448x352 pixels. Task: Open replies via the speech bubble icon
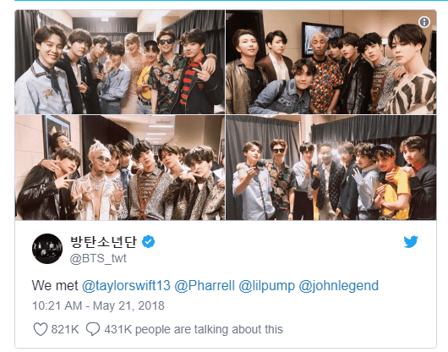click(x=93, y=329)
